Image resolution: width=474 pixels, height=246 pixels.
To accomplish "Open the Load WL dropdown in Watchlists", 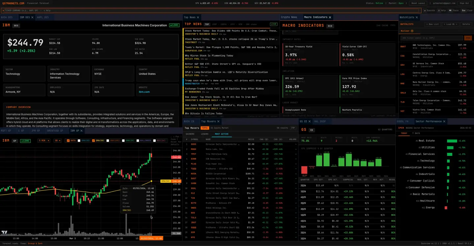I will 450,24.
